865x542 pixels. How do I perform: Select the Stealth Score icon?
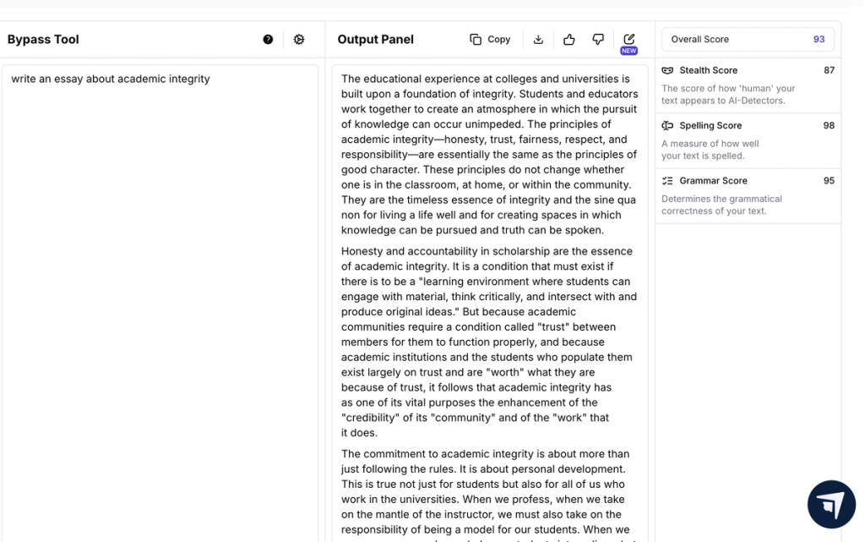click(x=667, y=70)
